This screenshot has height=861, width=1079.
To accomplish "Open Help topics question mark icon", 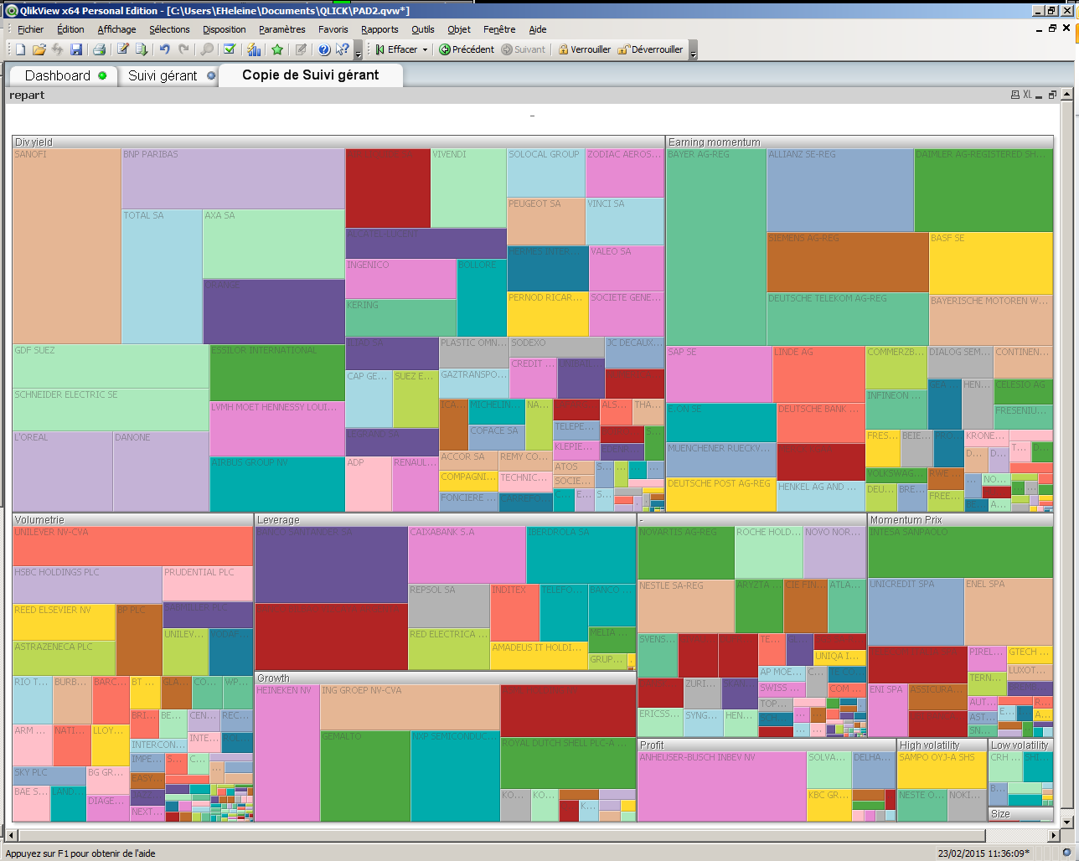I will [324, 49].
